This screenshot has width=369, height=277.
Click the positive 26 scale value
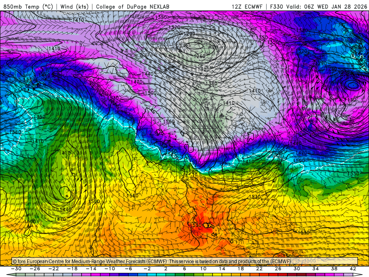pos(278,269)
